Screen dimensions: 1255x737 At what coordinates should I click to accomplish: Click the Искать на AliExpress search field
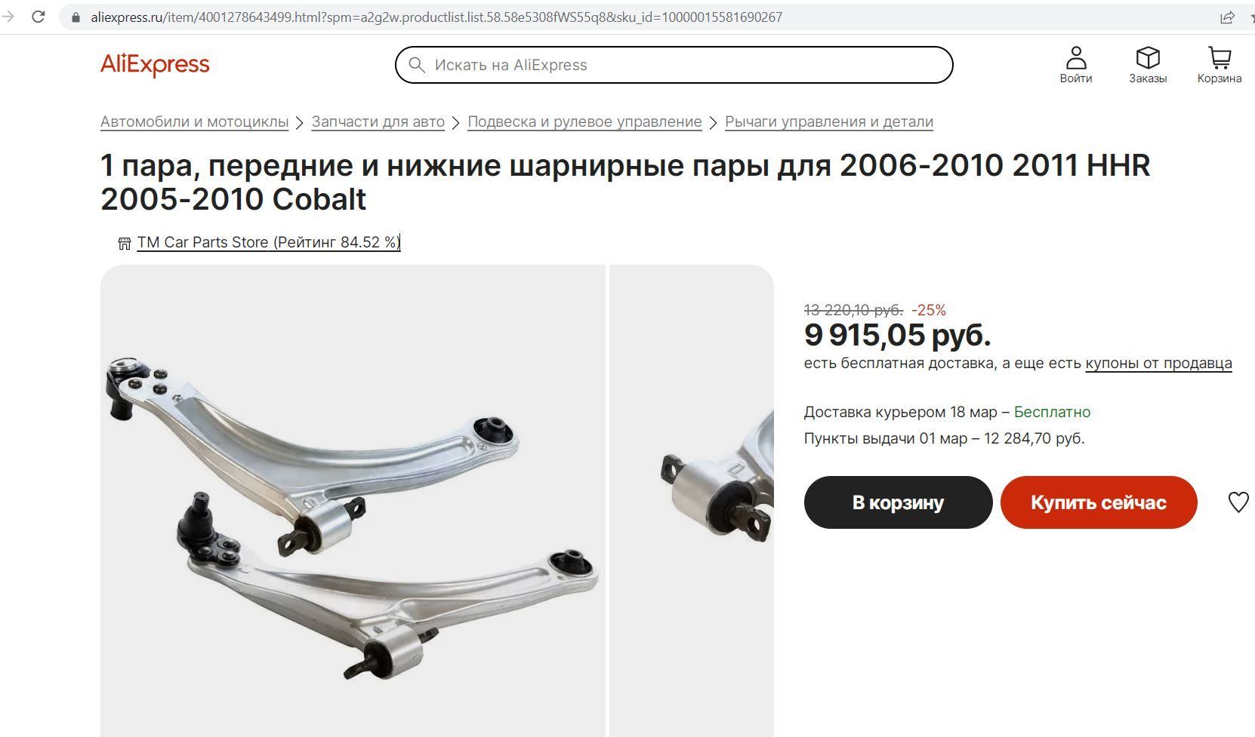[x=674, y=65]
